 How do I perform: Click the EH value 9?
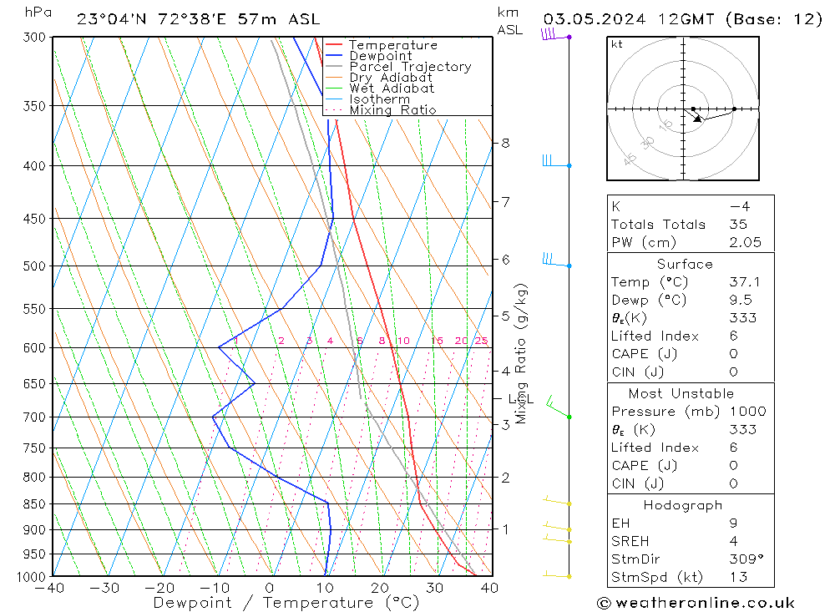(733, 523)
